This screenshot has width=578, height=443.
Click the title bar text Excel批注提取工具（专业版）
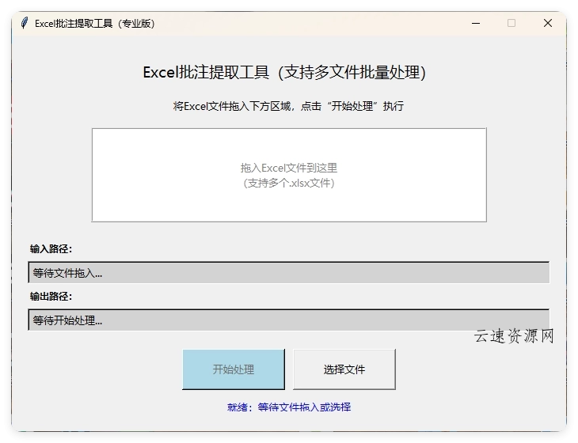(x=95, y=24)
